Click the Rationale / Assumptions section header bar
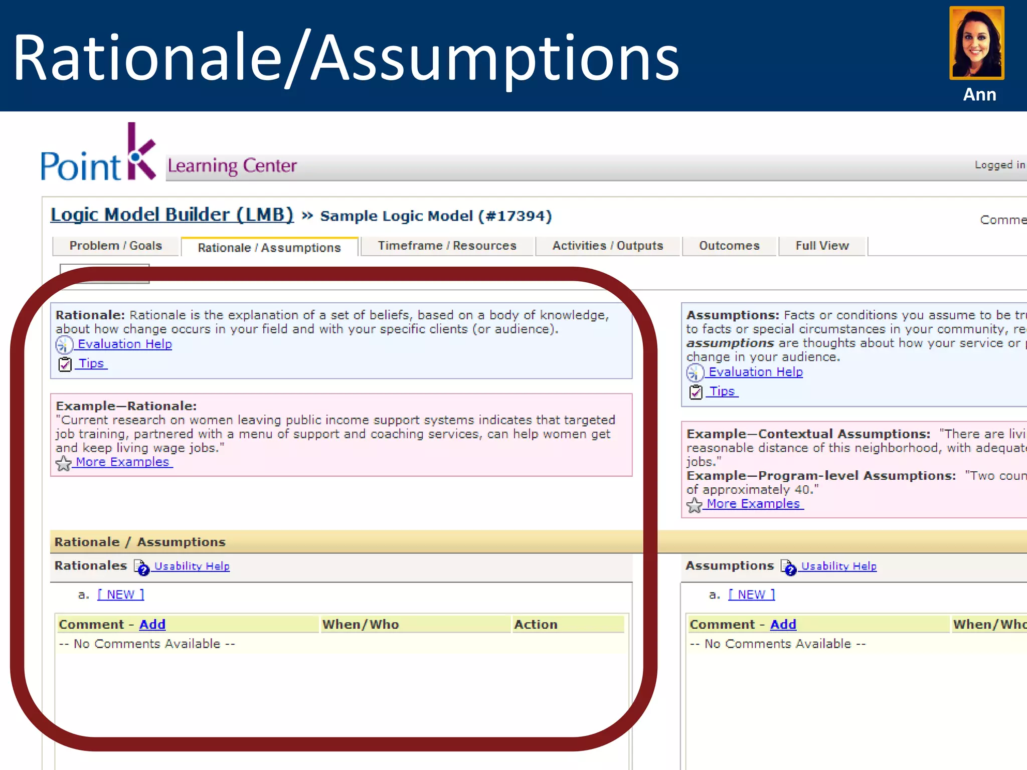 [539, 542]
